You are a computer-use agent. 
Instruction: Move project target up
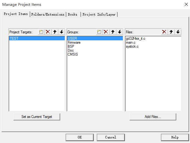click(55, 32)
